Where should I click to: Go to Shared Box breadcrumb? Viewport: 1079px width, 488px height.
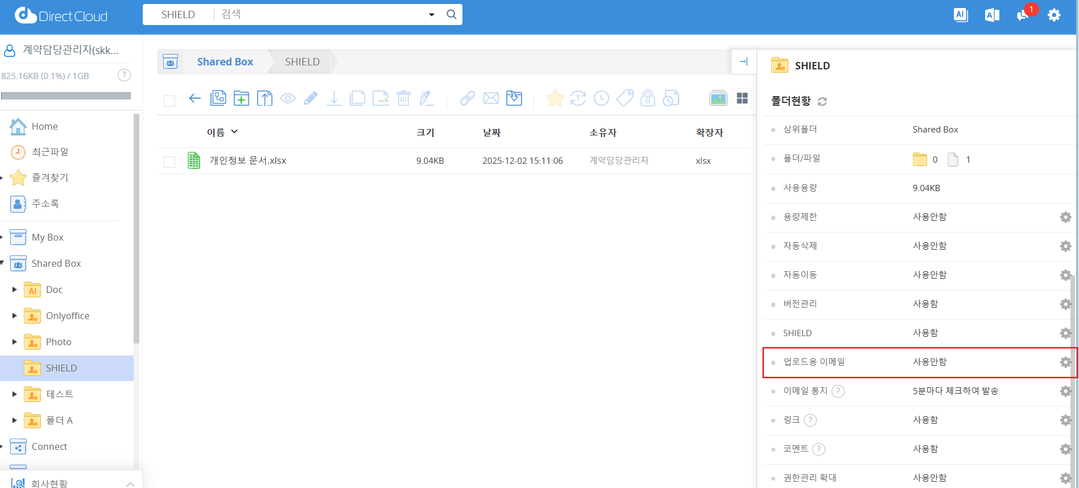click(x=225, y=61)
